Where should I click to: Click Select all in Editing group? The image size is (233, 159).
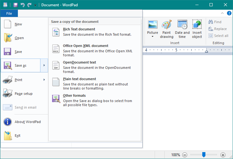point(218,36)
